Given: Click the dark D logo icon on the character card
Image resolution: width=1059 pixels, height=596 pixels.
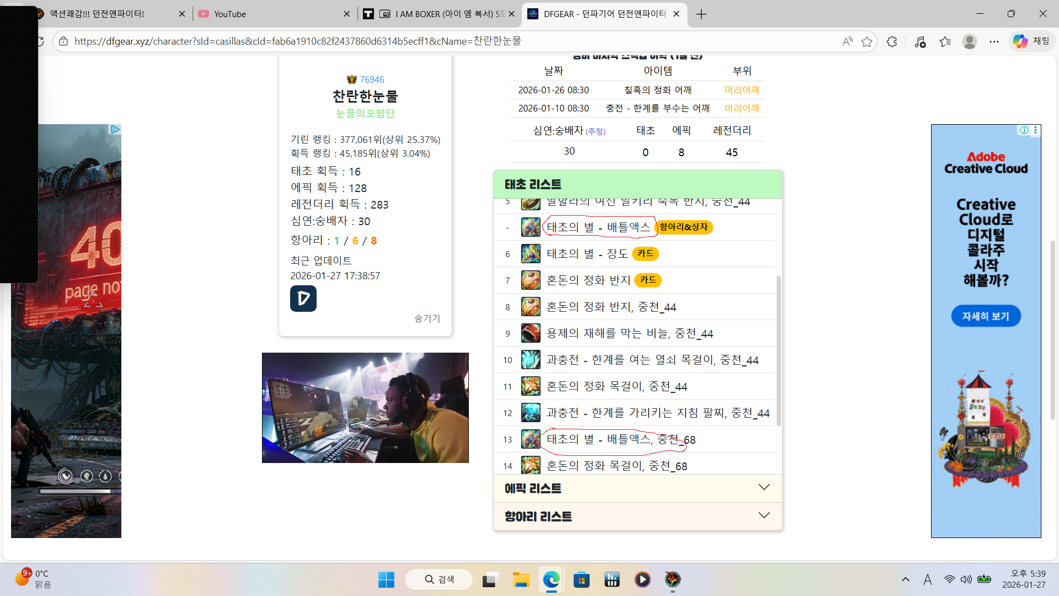Looking at the screenshot, I should pyautogui.click(x=303, y=299).
